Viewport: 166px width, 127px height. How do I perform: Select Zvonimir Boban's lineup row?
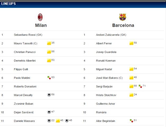[x=41, y=104]
